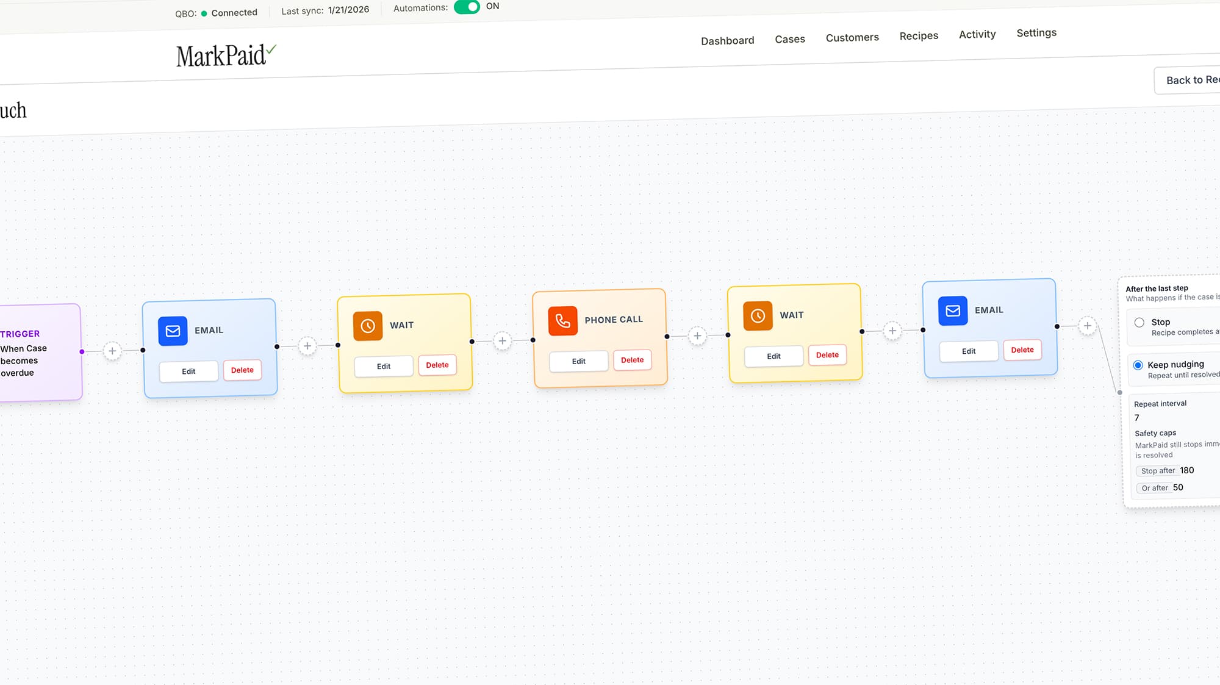Switch to the Recipes tab
The height and width of the screenshot is (685, 1220).
(919, 35)
